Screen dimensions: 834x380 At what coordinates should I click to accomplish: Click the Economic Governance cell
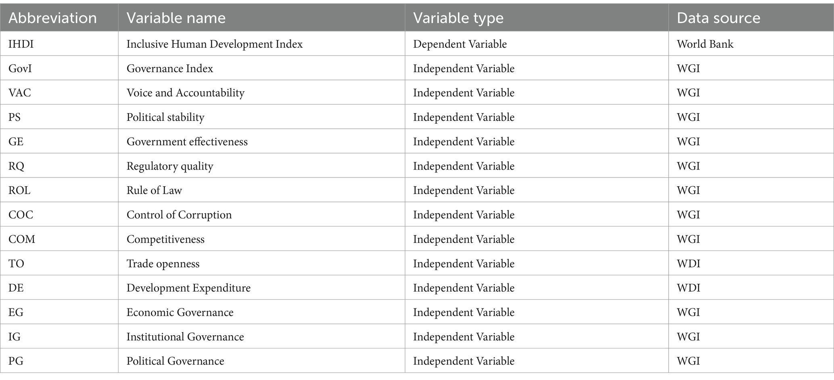[x=261, y=312]
